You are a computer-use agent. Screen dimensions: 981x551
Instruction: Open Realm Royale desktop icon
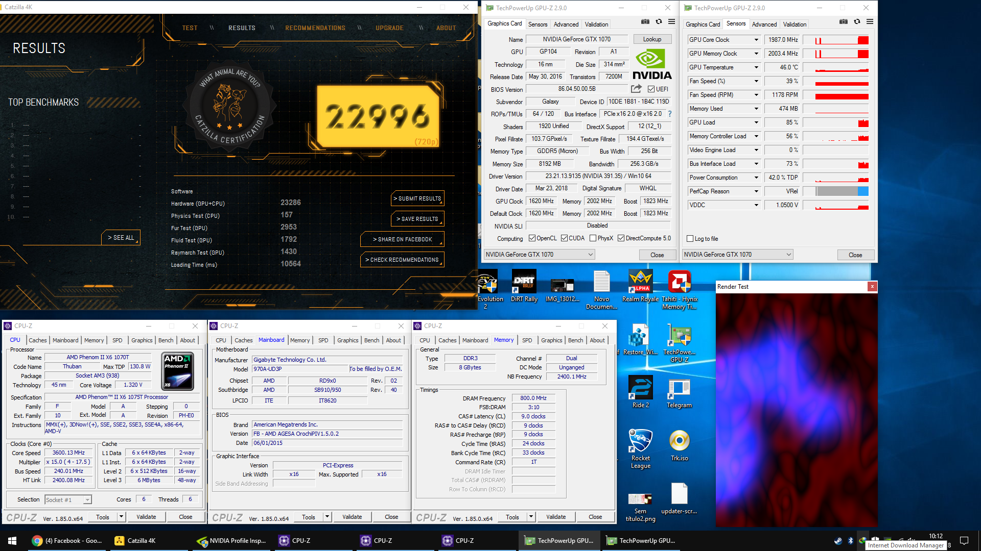[640, 286]
